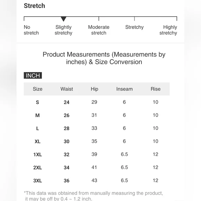Click the stretch scale triangle marker
Image resolution: width=201 pixels, height=201 pixels.
63,19
